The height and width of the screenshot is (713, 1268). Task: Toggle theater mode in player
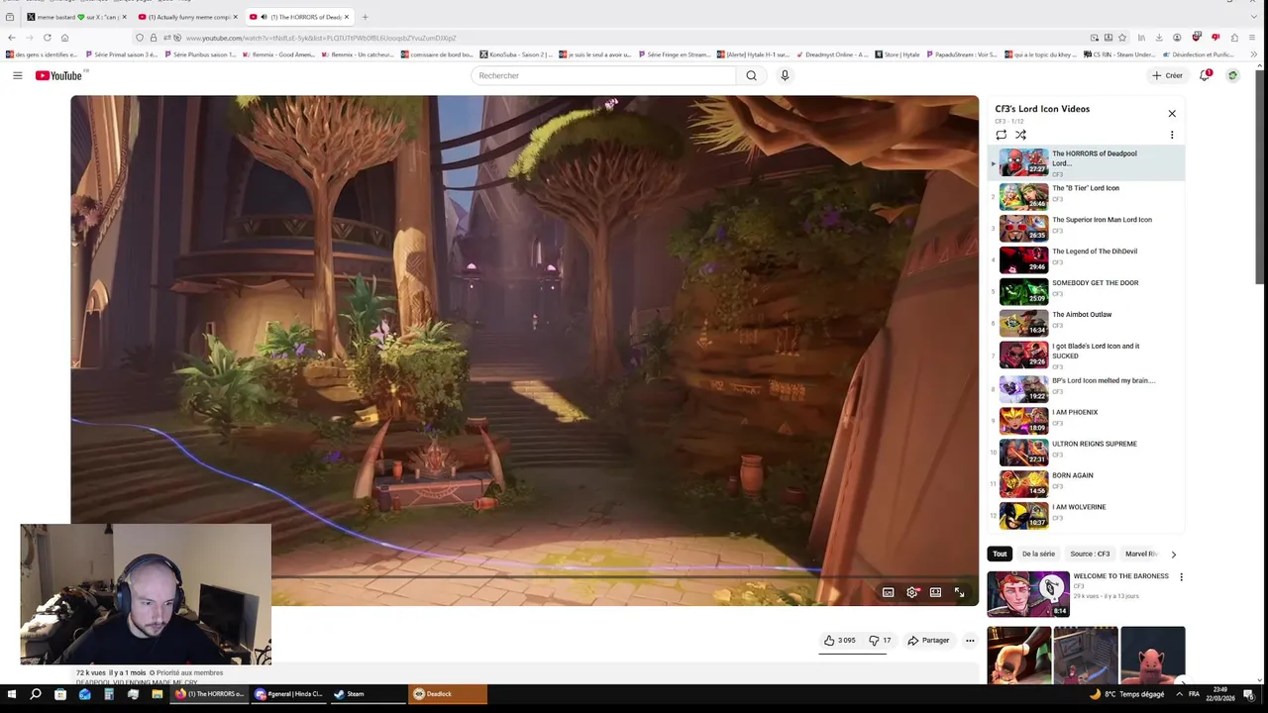[935, 592]
